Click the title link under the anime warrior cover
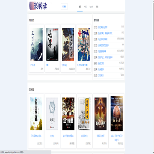The image size is (154, 154). tap(83, 65)
